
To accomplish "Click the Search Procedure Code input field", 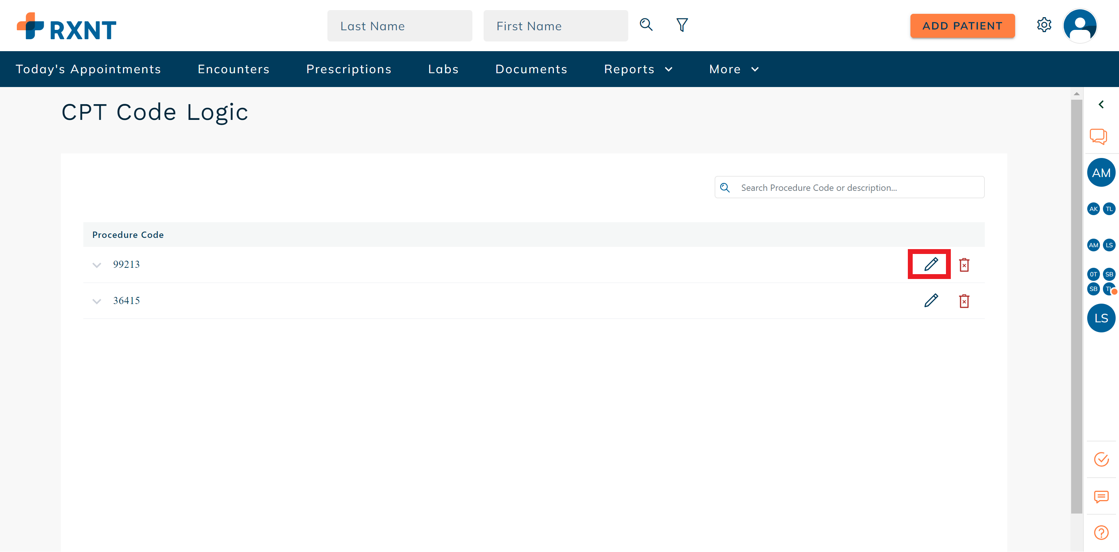I will [x=856, y=187].
